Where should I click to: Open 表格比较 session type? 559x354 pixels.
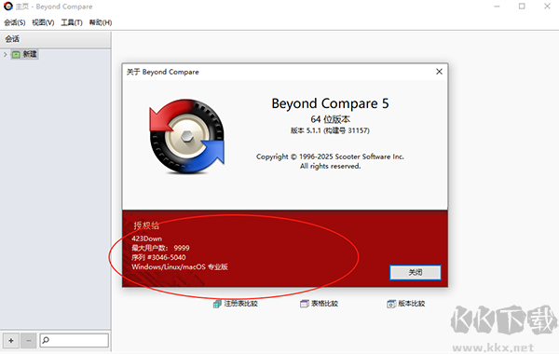coord(319,304)
